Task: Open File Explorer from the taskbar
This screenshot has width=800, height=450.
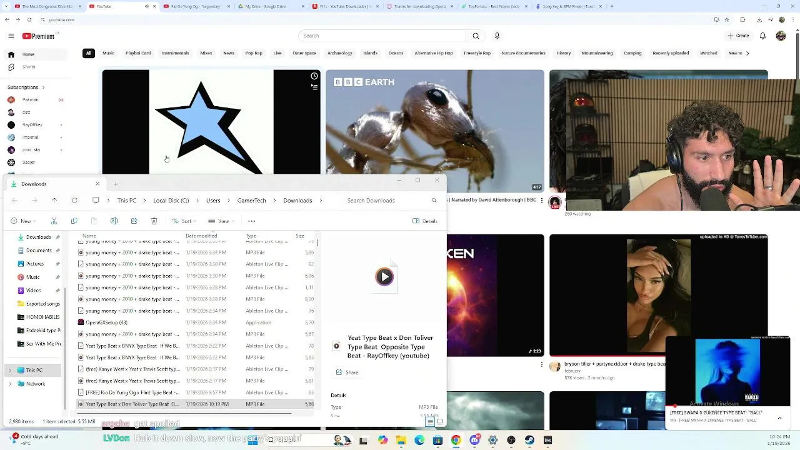Action: [401, 441]
